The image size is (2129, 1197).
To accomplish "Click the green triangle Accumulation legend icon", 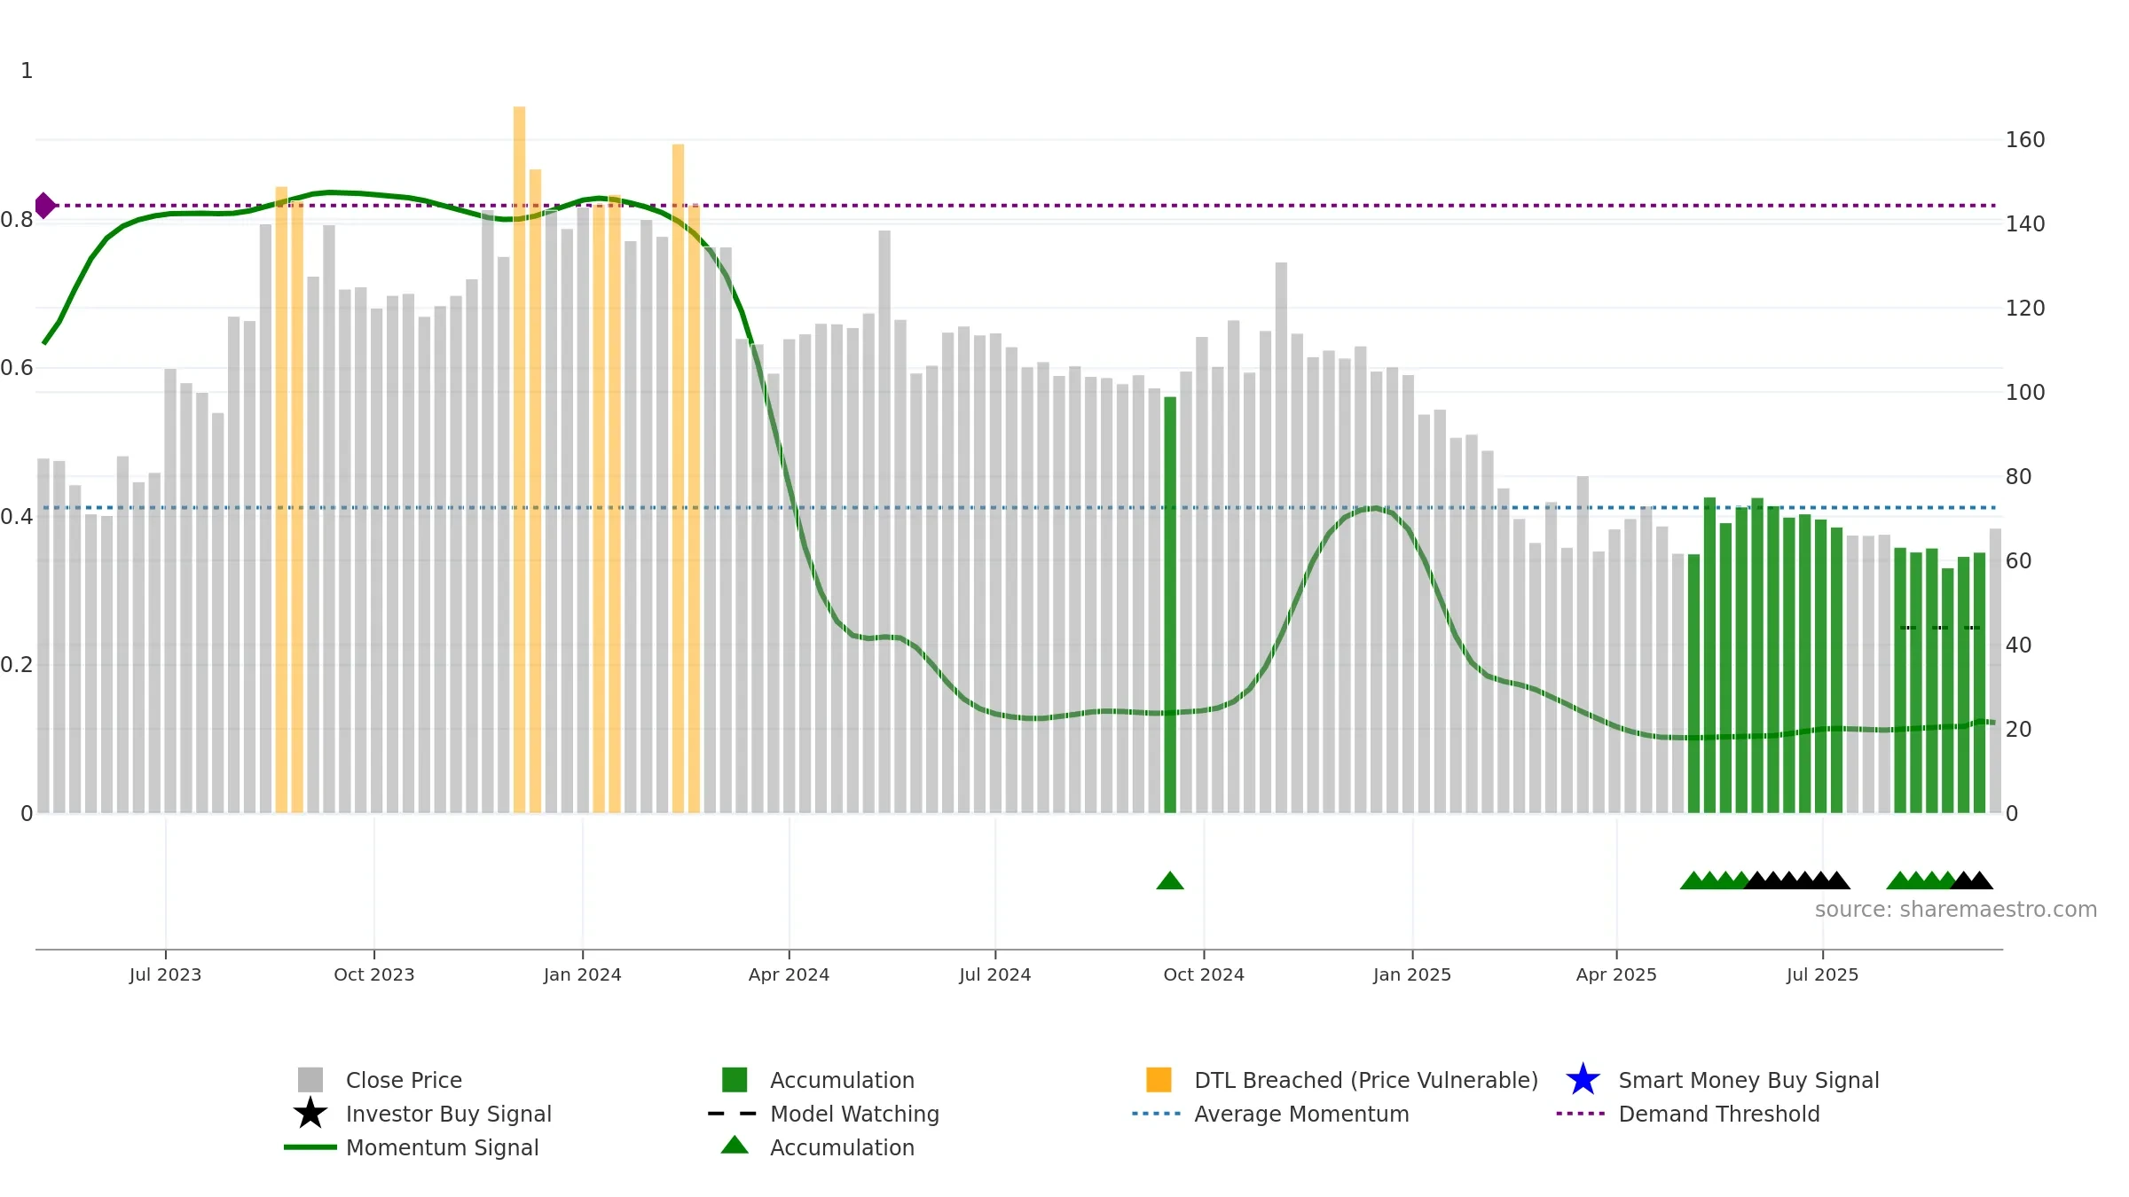I will click(735, 1145).
